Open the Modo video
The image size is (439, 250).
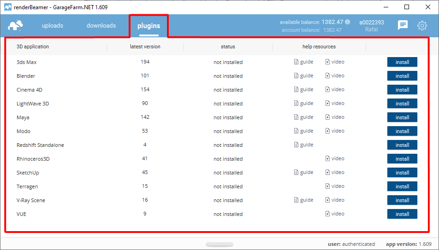(x=335, y=131)
